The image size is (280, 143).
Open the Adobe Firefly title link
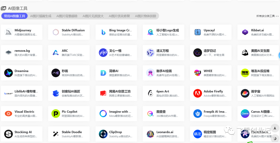213,91
